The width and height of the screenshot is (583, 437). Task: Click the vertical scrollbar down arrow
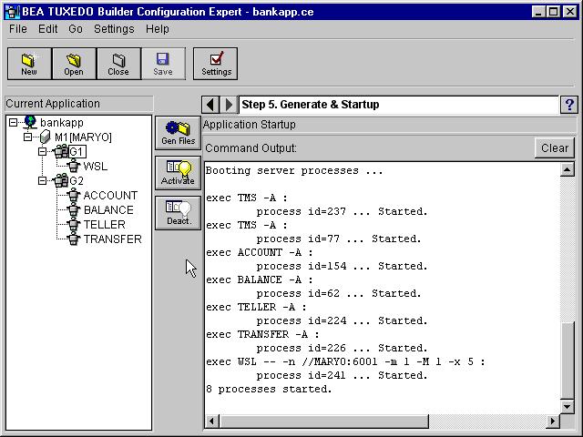click(x=568, y=406)
